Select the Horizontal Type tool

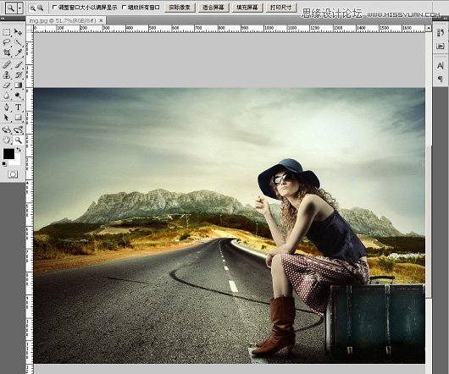[18, 107]
